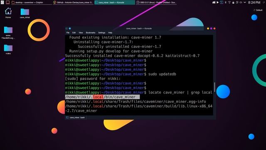This screenshot has width=266, height=150.
Task: Select the cave_miner : bash terminal tab
Action: pyautogui.click(x=76, y=117)
